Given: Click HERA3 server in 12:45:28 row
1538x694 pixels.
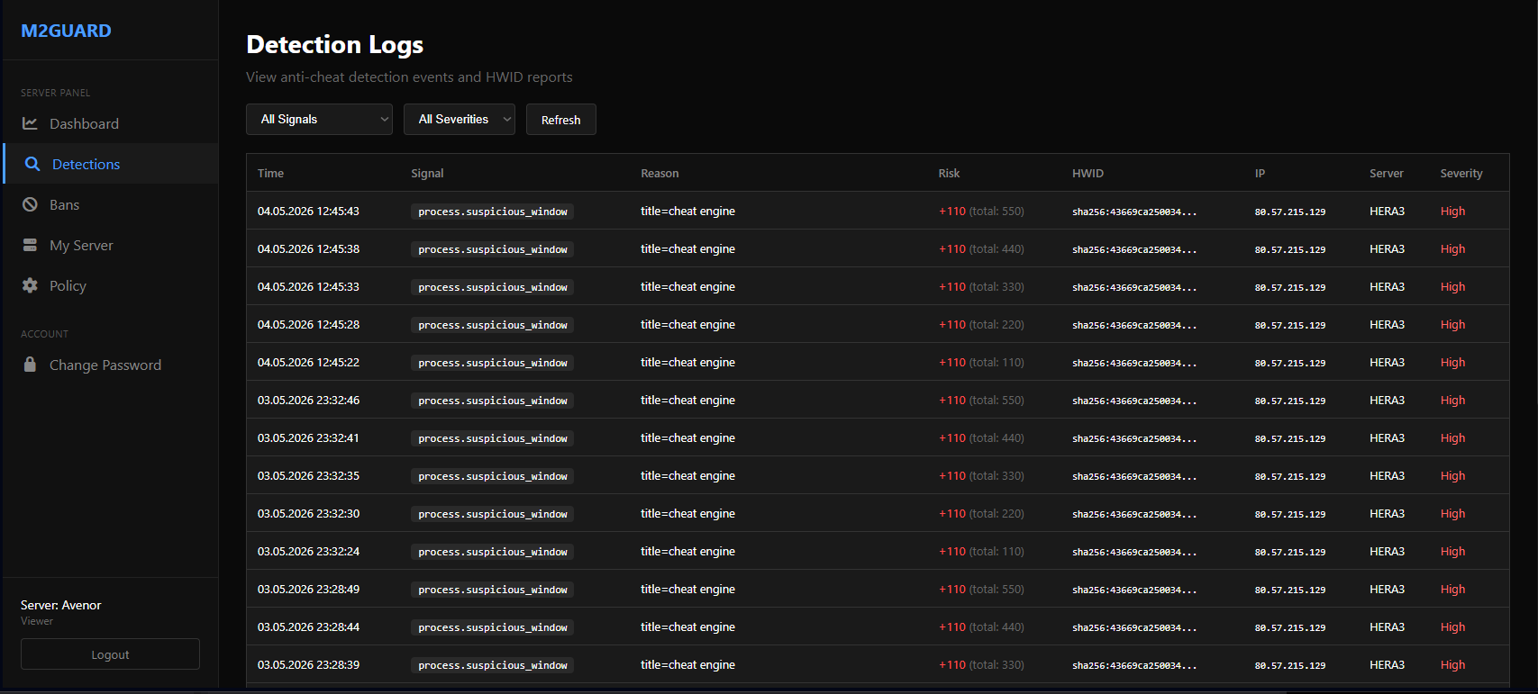Looking at the screenshot, I should pos(1387,324).
